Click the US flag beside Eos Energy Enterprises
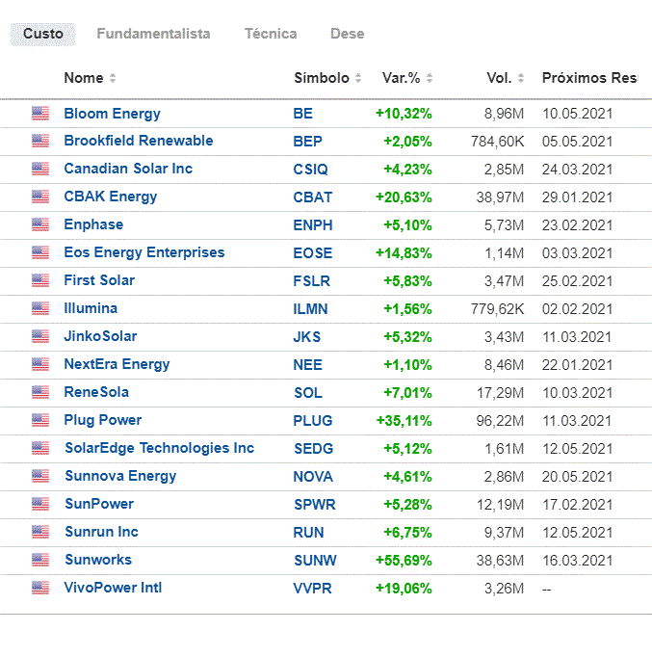Viewport: 652px width, 657px height. coord(40,252)
